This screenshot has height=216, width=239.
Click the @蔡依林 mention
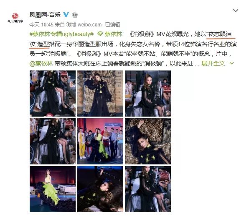click(41, 63)
